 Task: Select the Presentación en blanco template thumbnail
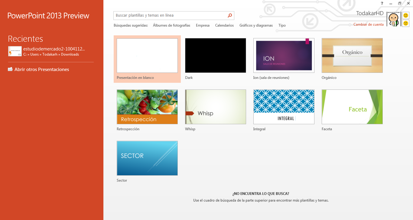pyautogui.click(x=147, y=56)
